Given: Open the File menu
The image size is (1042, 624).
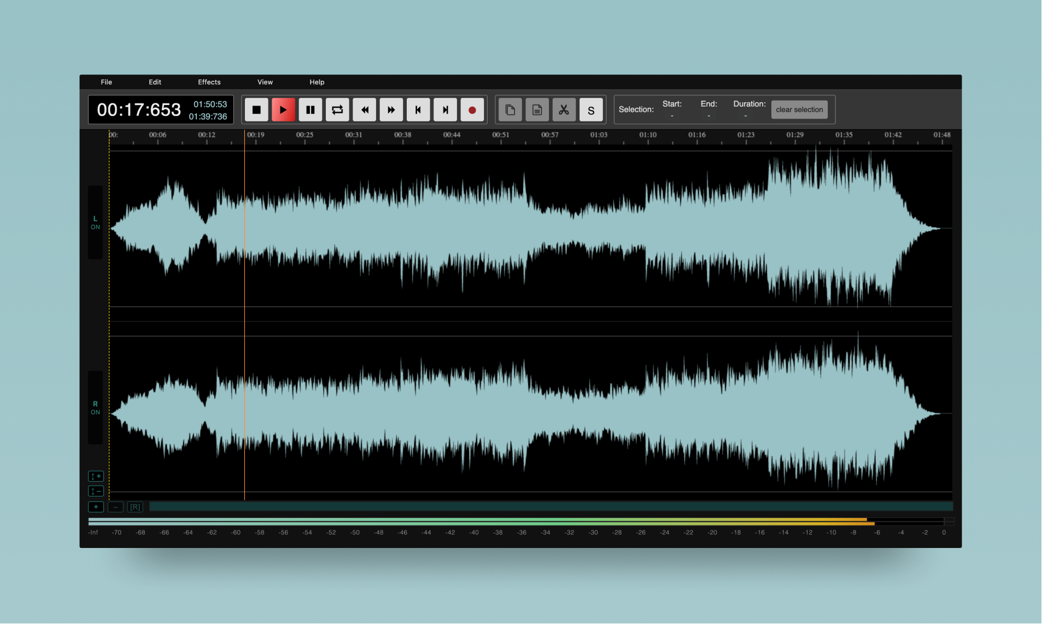Looking at the screenshot, I should click(107, 82).
